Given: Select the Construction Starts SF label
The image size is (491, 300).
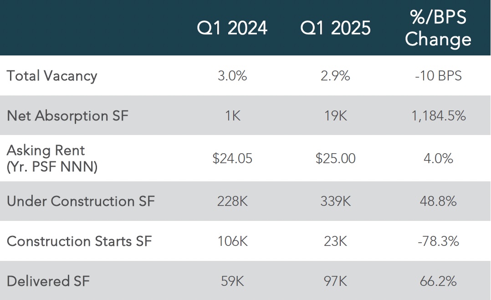Looking at the screenshot, I should pos(79,241).
